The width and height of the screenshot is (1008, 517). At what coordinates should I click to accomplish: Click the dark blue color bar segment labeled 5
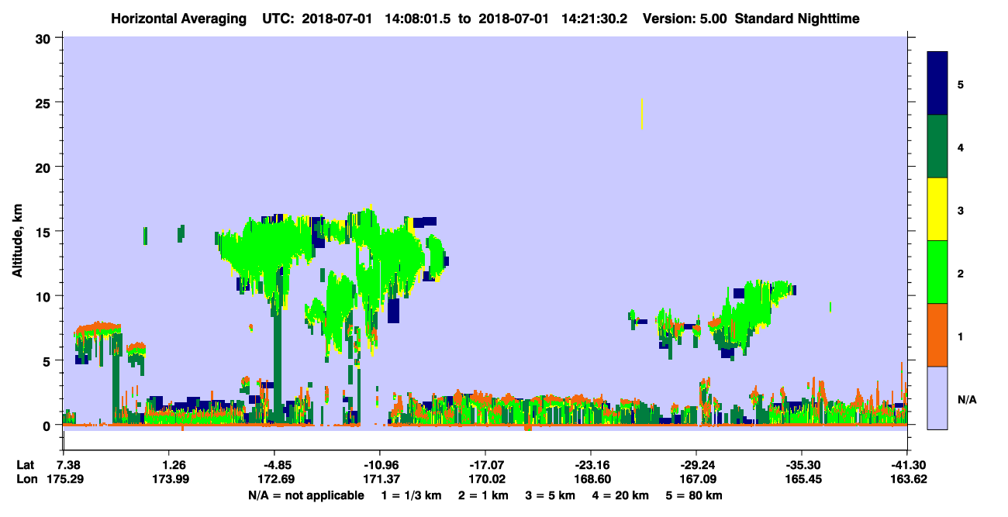[937, 84]
